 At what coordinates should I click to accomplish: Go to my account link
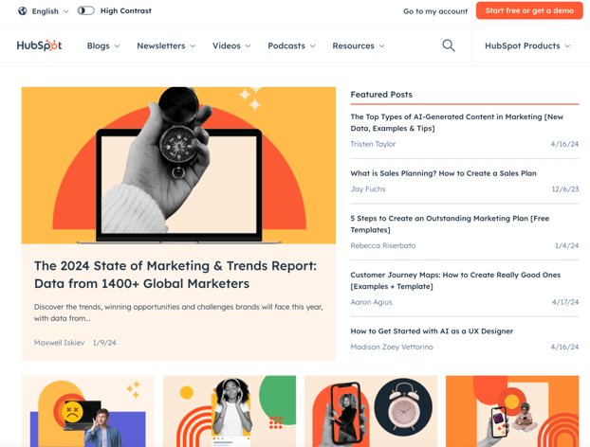click(435, 11)
